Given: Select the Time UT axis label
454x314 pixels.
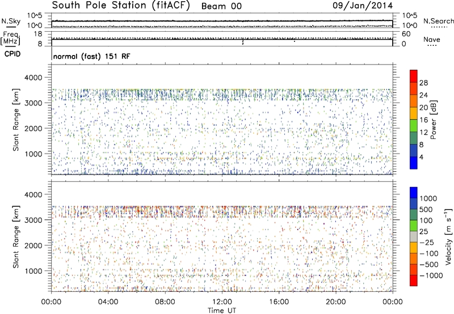Looking at the screenshot, I should coord(222,311).
